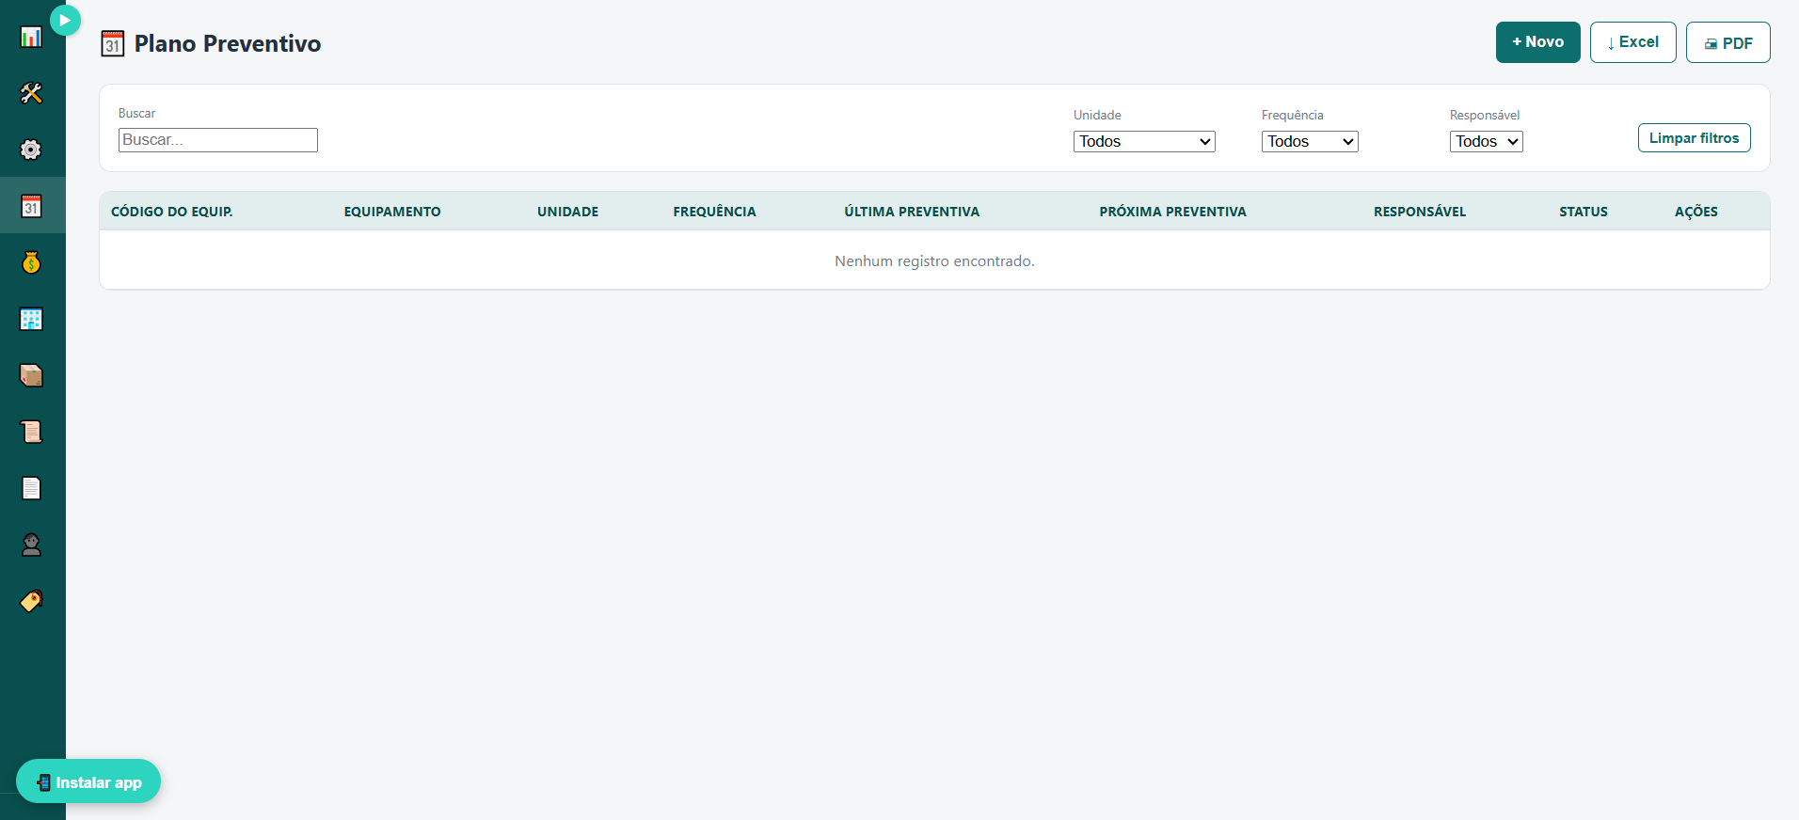Open the white page report sidebar icon

(x=31, y=488)
